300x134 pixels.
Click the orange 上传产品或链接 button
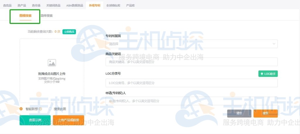click(69, 120)
